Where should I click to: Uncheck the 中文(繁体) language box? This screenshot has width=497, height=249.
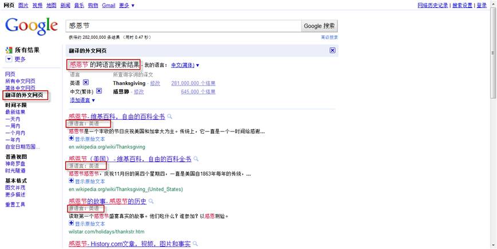[x=98, y=91]
